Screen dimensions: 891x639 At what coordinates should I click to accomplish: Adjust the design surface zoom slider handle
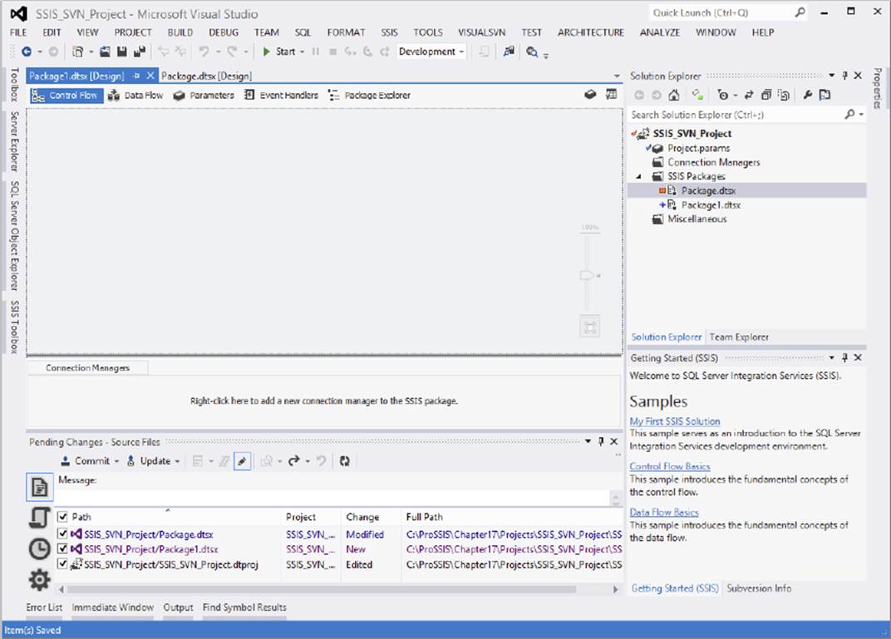pyautogui.click(x=588, y=276)
